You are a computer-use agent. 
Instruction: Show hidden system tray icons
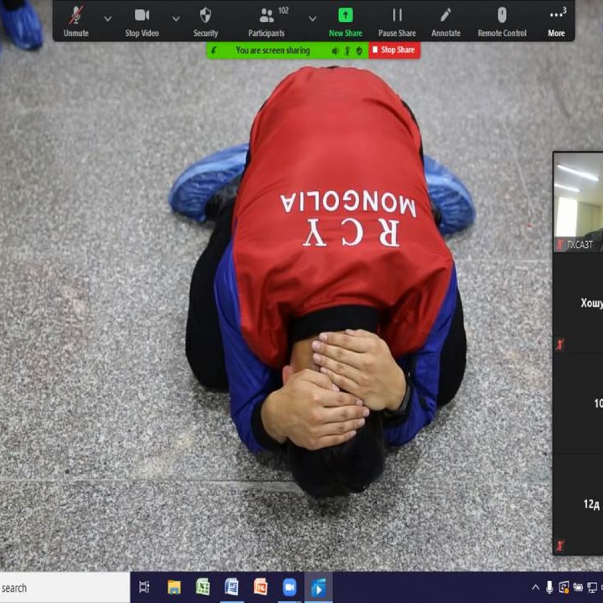click(535, 587)
